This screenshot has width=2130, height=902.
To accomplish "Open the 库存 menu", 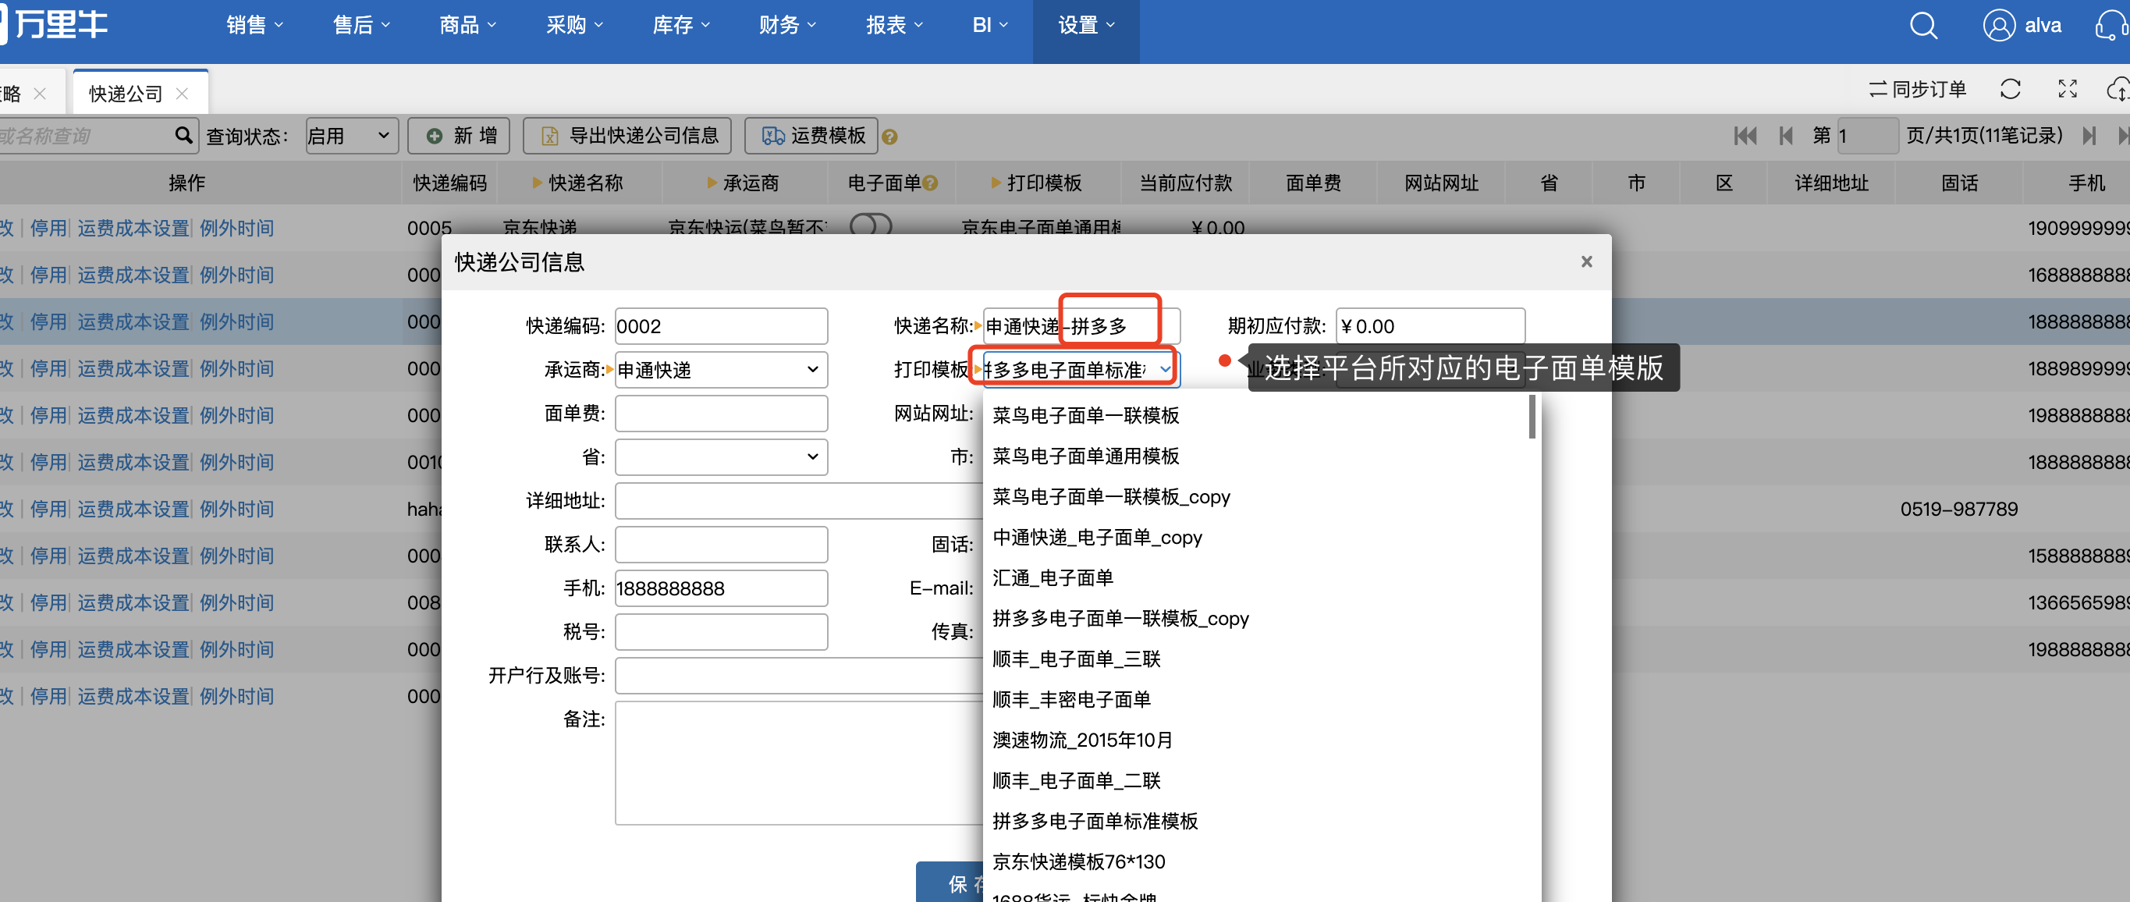I will coord(681,25).
